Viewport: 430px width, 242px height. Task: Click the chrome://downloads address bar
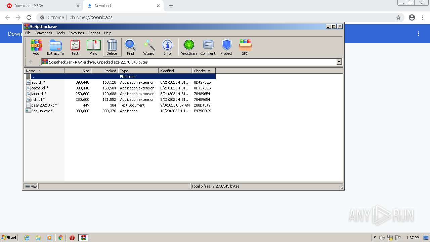click(x=215, y=17)
